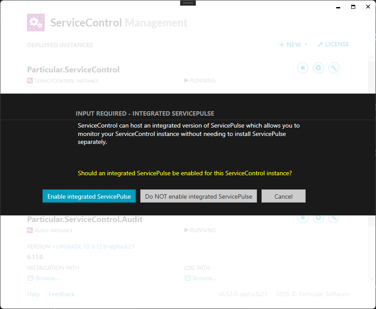Cancel the integrated ServicePulse dialog
This screenshot has width=376, height=309.
coord(283,196)
